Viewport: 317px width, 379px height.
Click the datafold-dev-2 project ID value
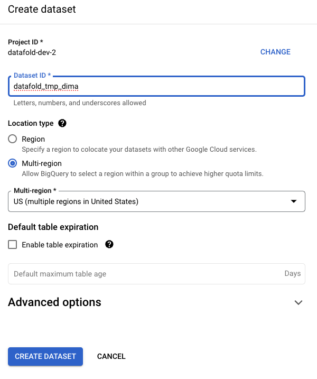(32, 52)
